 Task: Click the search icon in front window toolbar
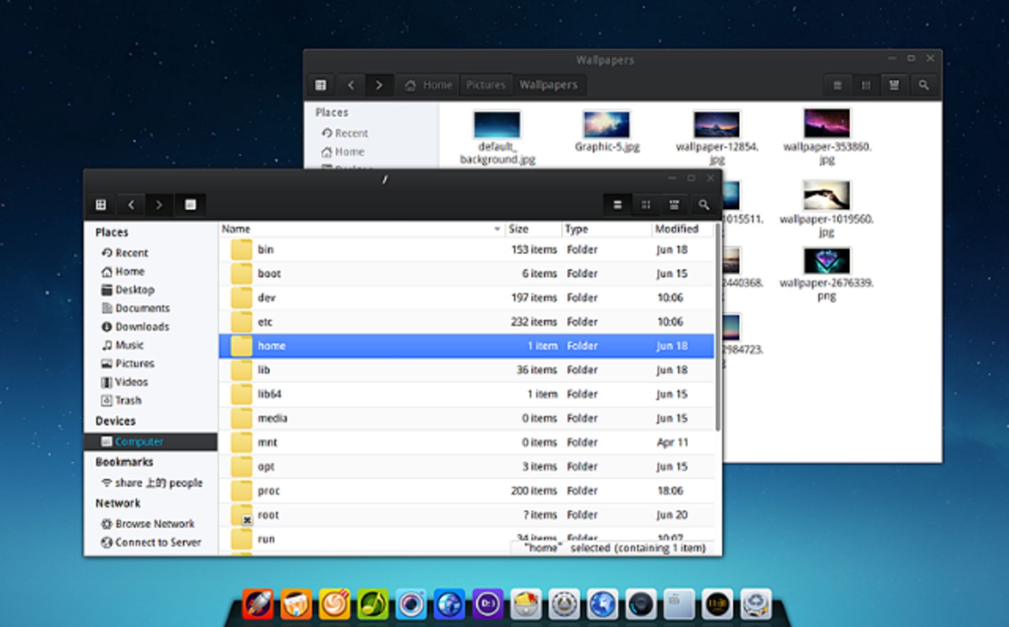703,205
